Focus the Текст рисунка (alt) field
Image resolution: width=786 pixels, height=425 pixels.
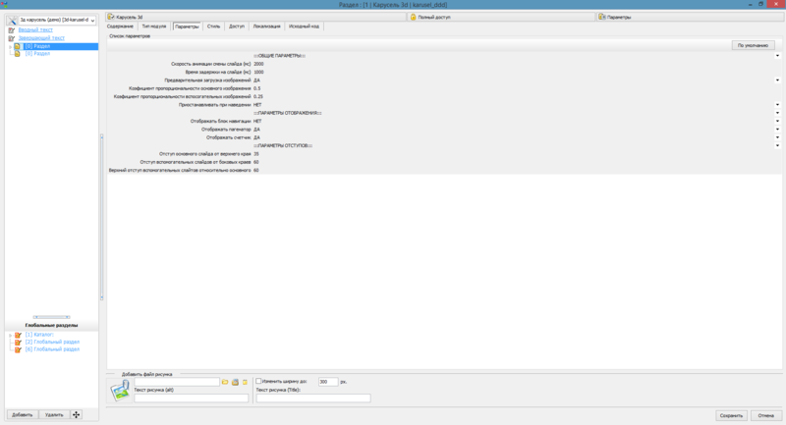[191, 398]
